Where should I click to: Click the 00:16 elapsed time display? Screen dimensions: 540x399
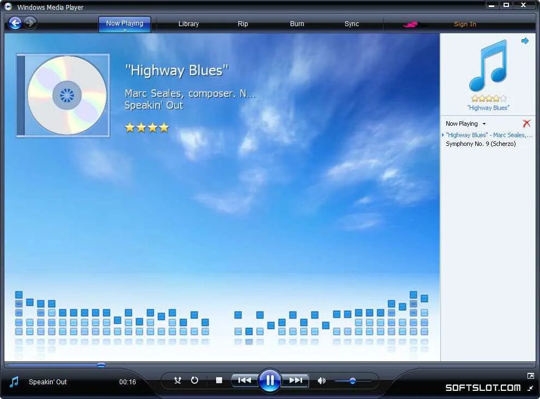click(127, 382)
